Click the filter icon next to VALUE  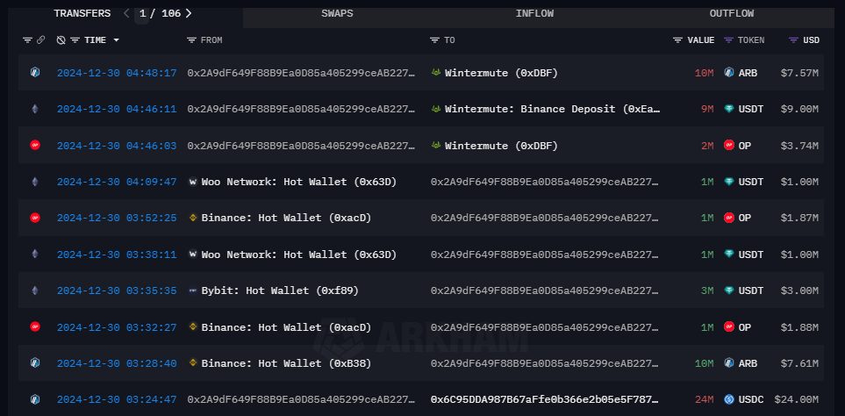coord(677,40)
